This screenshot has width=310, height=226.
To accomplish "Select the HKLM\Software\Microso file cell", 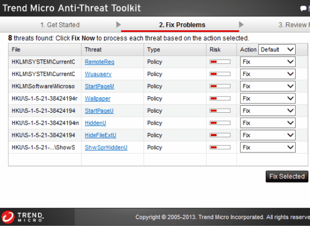I will click(x=45, y=86).
